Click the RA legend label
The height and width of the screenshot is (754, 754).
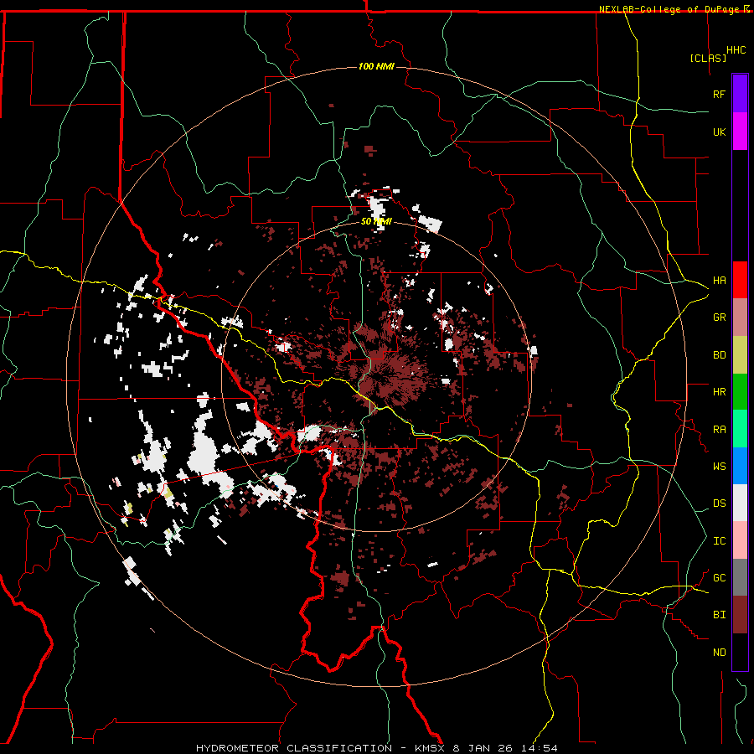pos(719,430)
